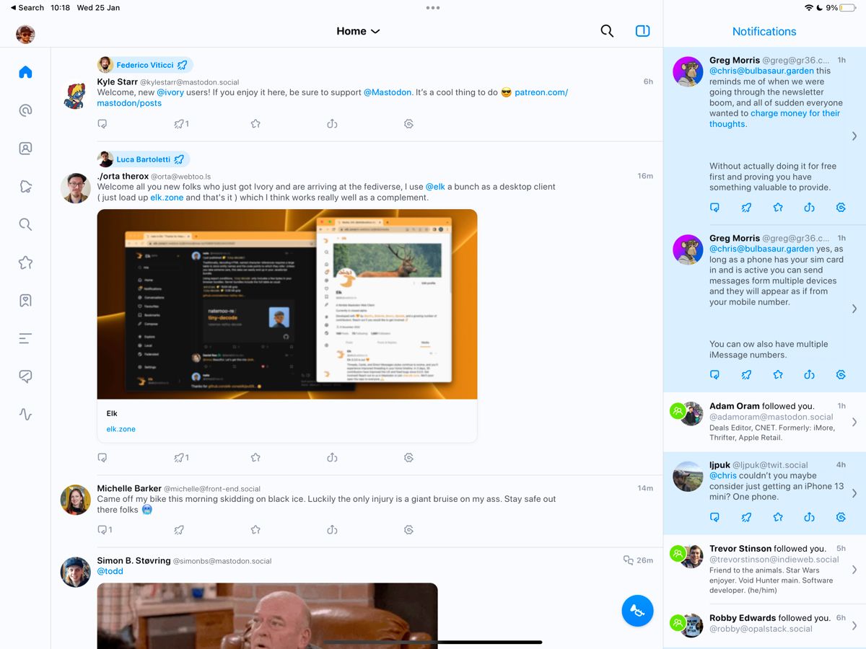866x649 pixels.
Task: Return to Search via the status bar back button
Action: pyautogui.click(x=27, y=8)
